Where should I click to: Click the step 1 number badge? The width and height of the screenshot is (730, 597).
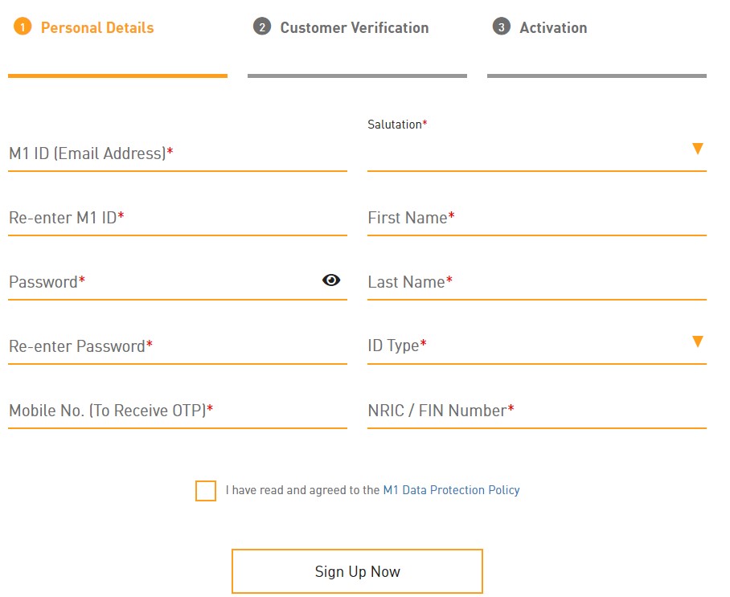[x=23, y=28]
